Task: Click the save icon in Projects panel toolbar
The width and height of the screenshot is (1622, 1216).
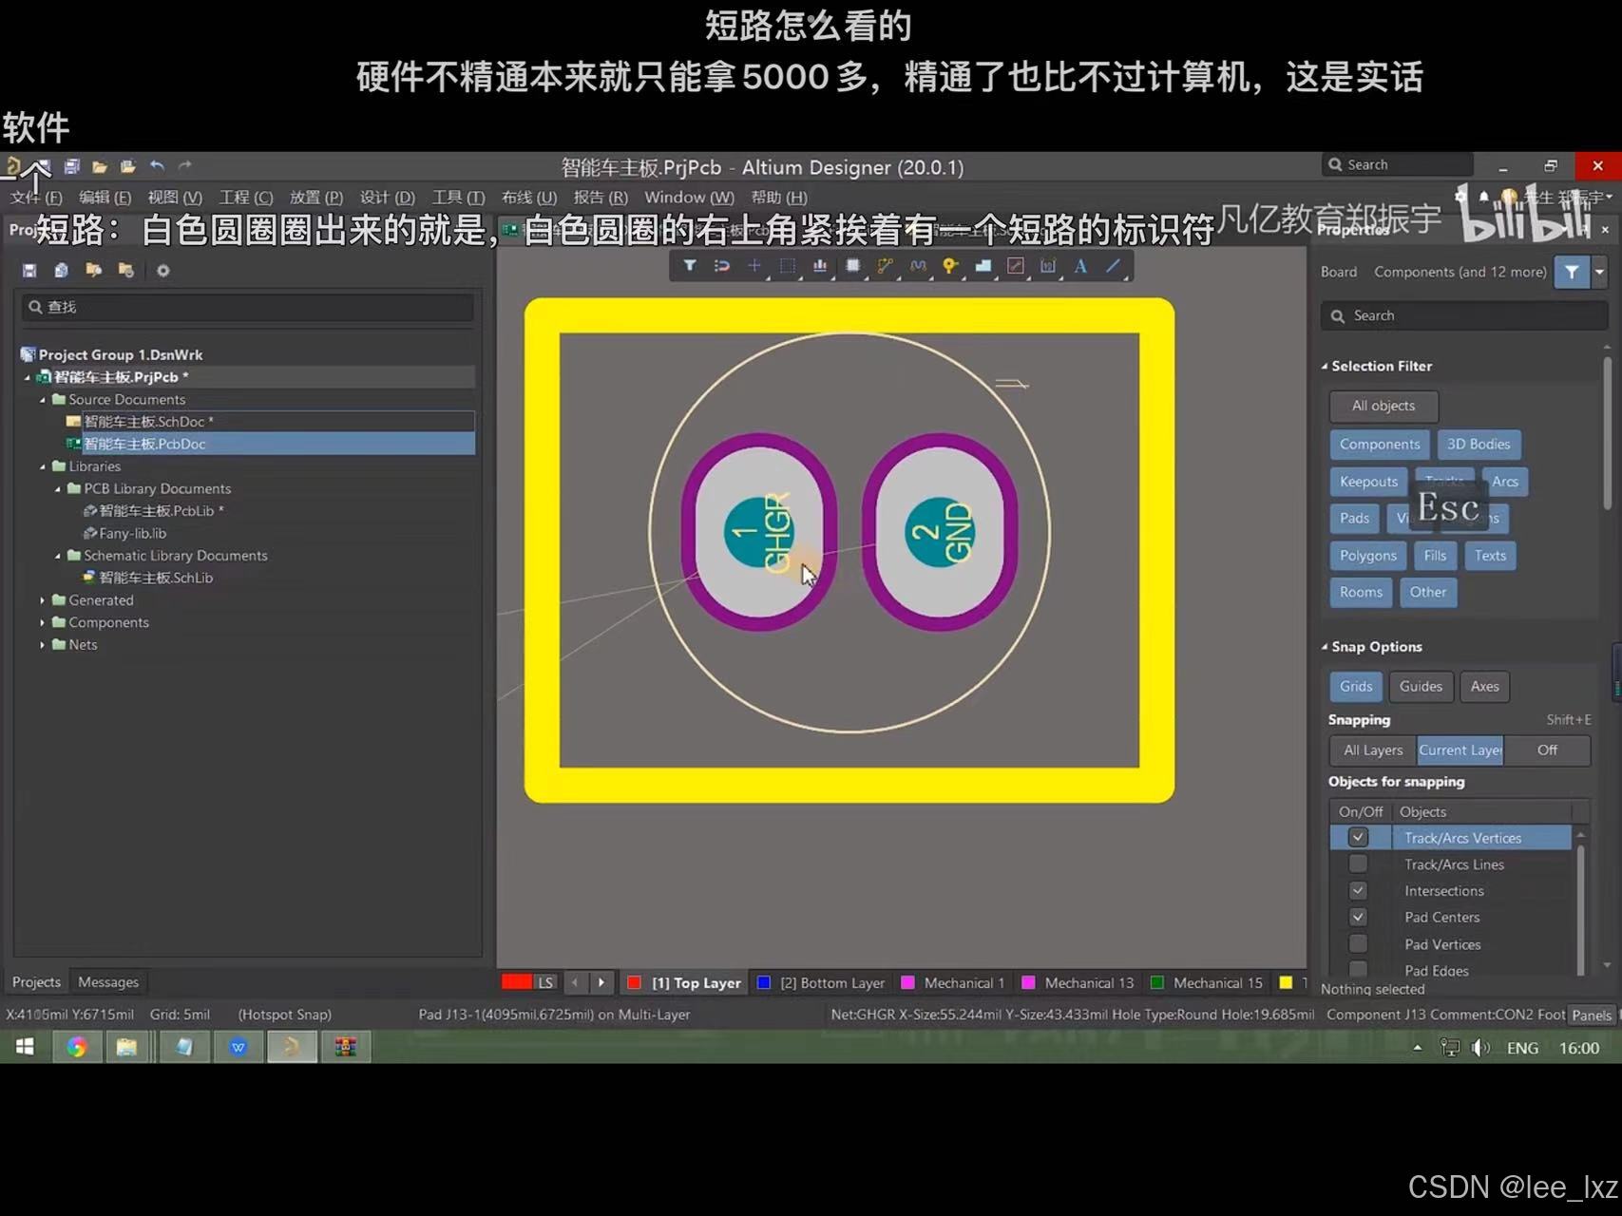Action: (x=29, y=271)
